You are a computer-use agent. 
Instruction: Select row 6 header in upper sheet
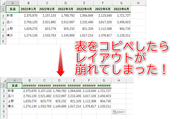point(3,41)
